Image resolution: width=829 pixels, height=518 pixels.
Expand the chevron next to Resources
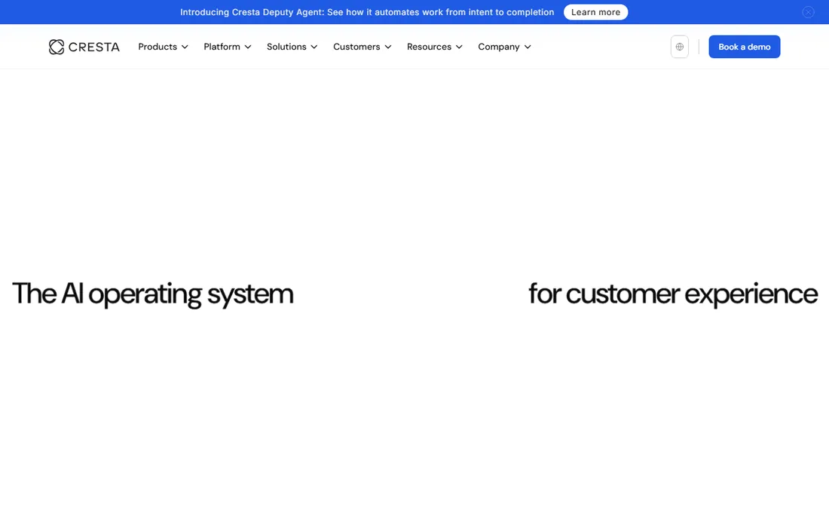pos(459,47)
